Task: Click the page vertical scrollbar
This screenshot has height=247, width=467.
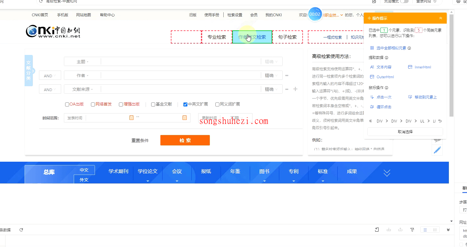Action: click(451, 65)
